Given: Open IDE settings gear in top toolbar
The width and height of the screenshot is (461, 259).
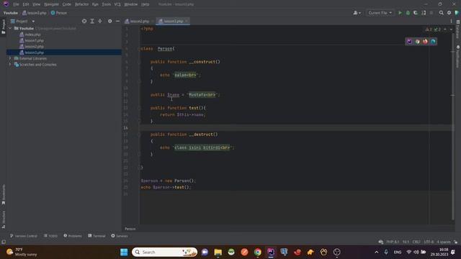Looking at the screenshot, I should point(449,13).
